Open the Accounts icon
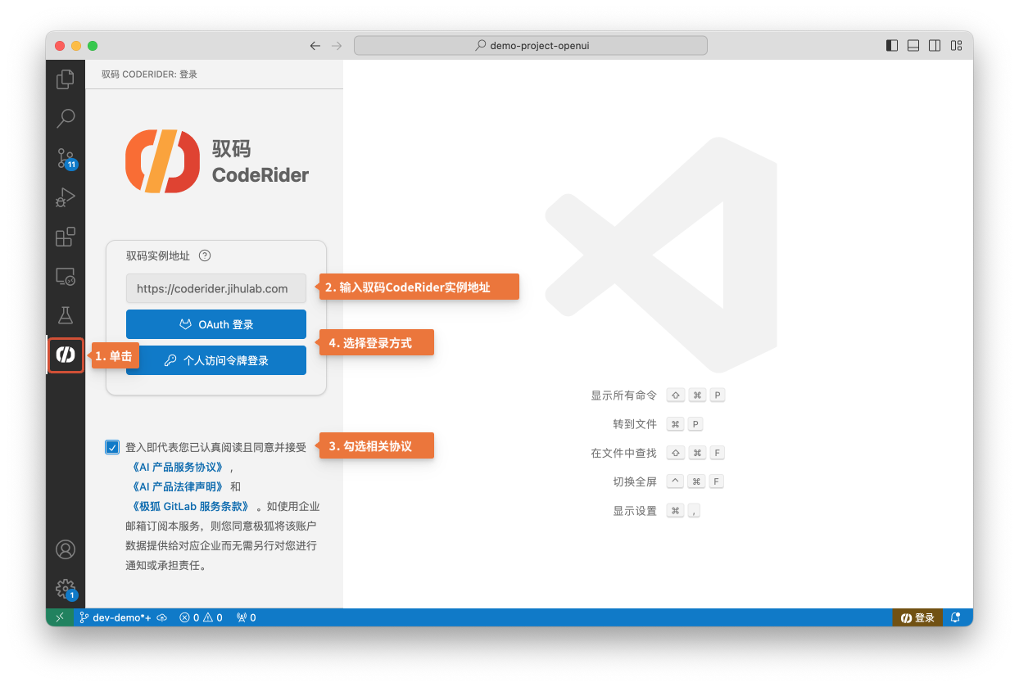The image size is (1019, 687). [x=65, y=549]
